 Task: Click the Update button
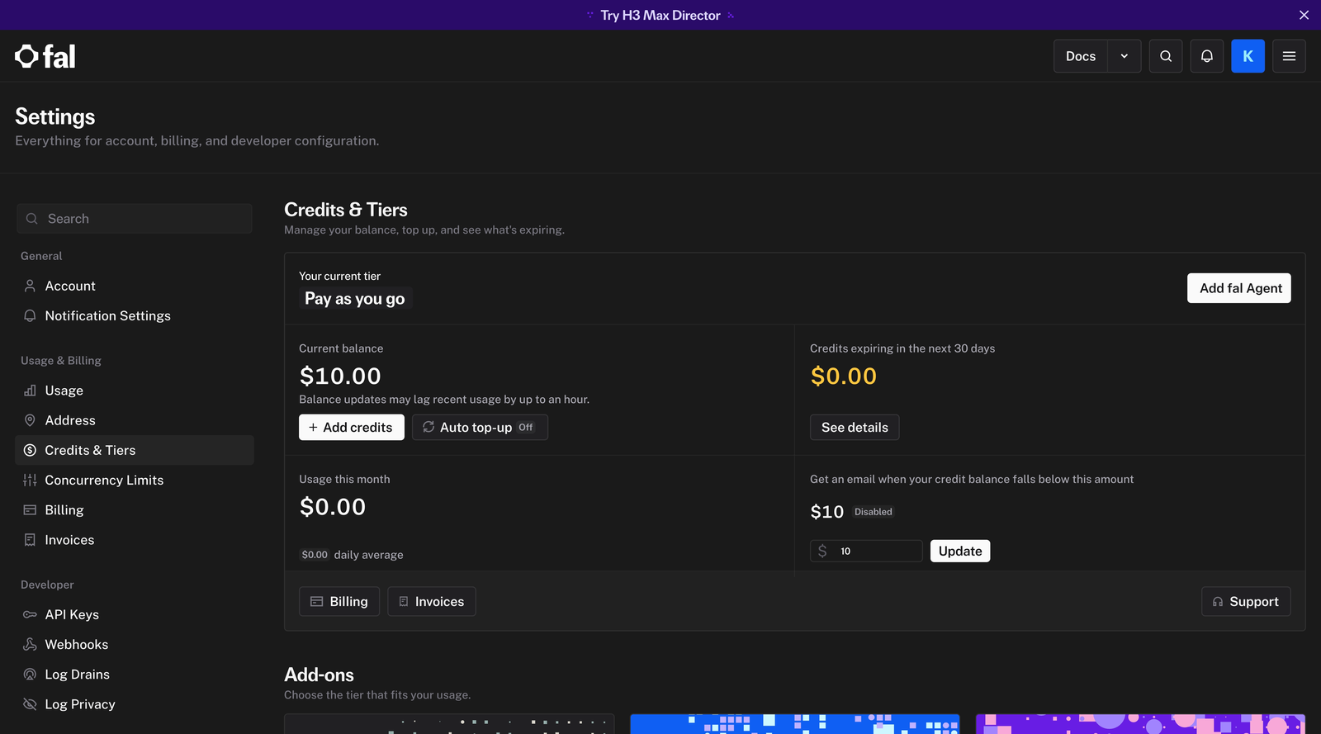tap(960, 551)
